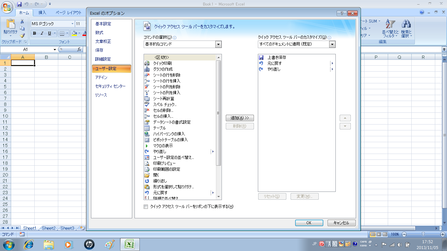This screenshot has height=251, width=447.
Task: Toggle Bold formatting in the ribbon
Action: (x=34, y=33)
